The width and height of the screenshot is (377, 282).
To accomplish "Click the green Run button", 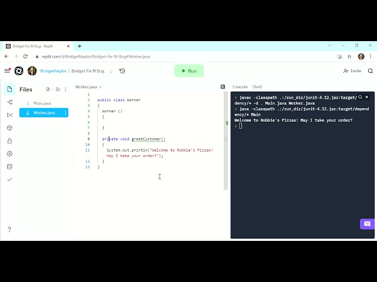I will 189,71.
